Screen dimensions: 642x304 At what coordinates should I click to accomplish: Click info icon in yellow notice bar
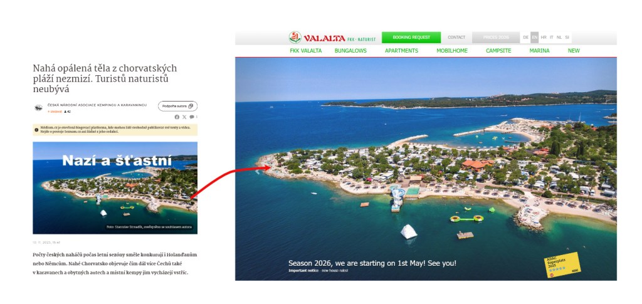click(x=36, y=130)
